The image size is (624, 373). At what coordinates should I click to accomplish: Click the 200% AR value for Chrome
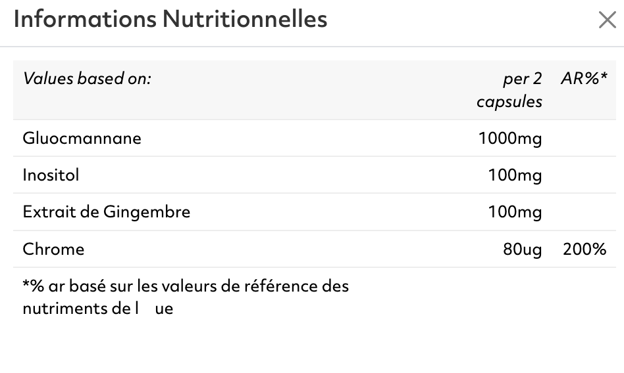[x=585, y=250]
